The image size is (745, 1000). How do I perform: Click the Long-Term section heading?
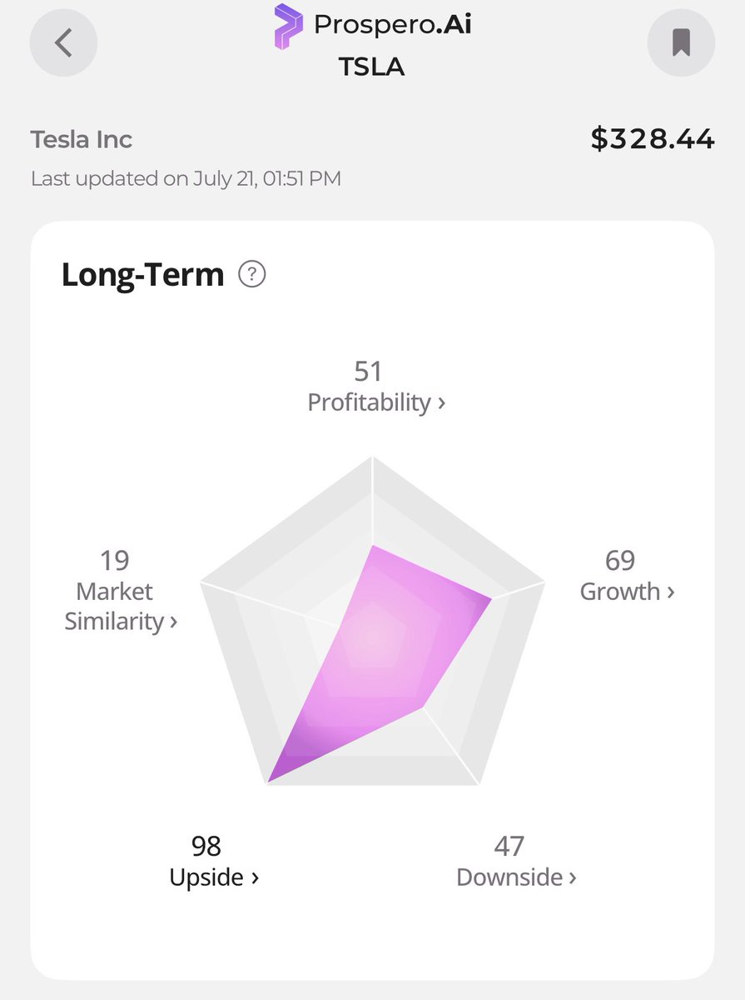[143, 274]
